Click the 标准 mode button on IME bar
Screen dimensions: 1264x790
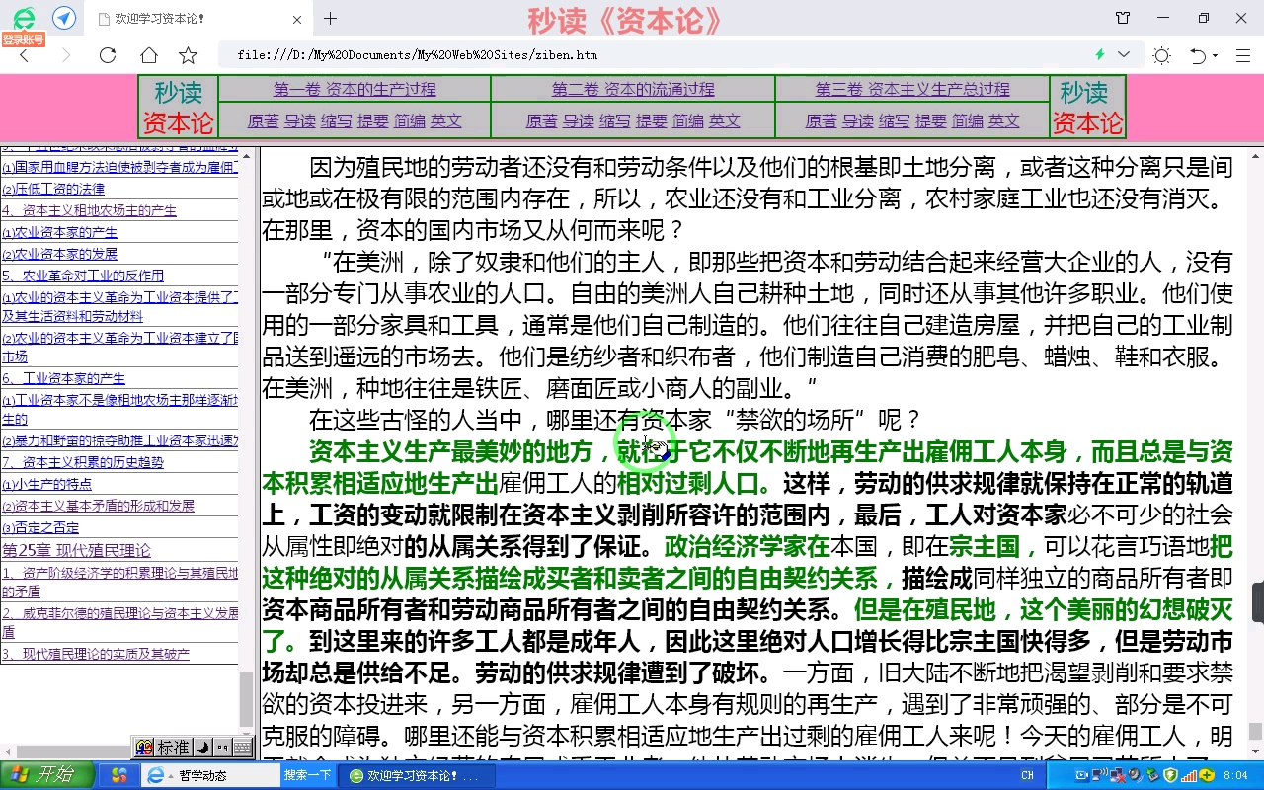pyautogui.click(x=174, y=748)
